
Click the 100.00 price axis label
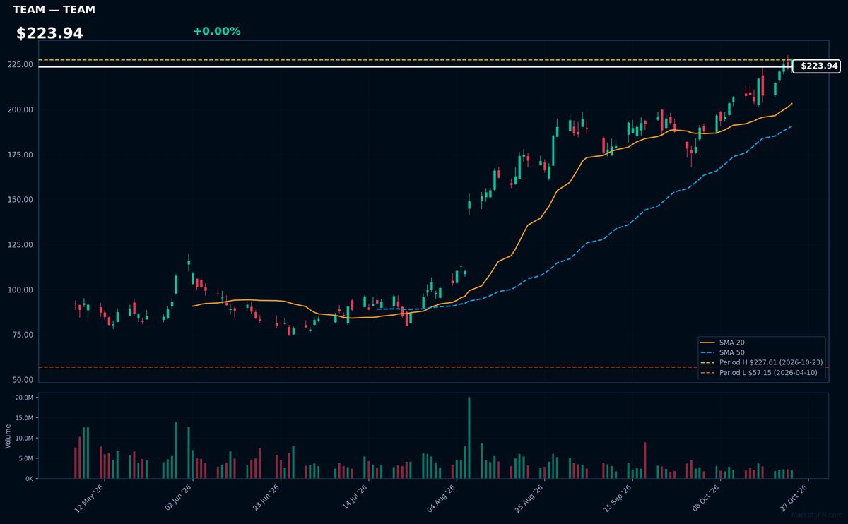tap(20, 290)
